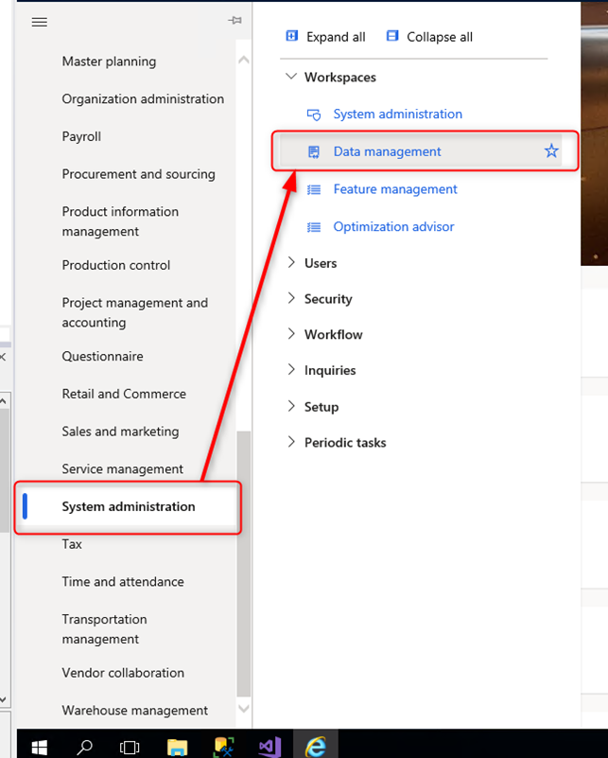
Task: Click the Collapse all icon
Action: pyautogui.click(x=392, y=37)
